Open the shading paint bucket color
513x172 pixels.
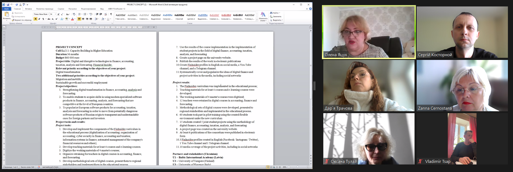click(x=102, y=19)
